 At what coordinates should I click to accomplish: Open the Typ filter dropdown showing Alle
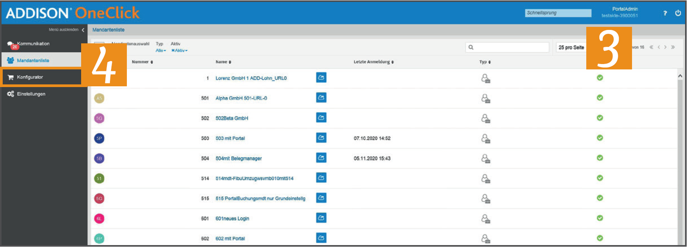point(161,51)
